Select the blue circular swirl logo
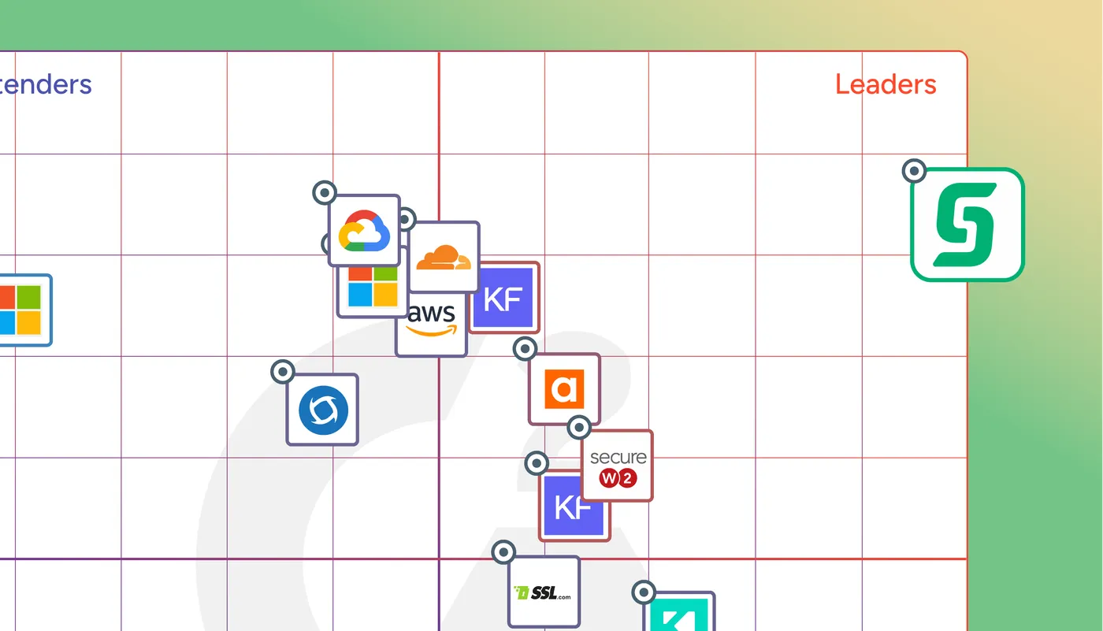The width and height of the screenshot is (1103, 631). (322, 410)
